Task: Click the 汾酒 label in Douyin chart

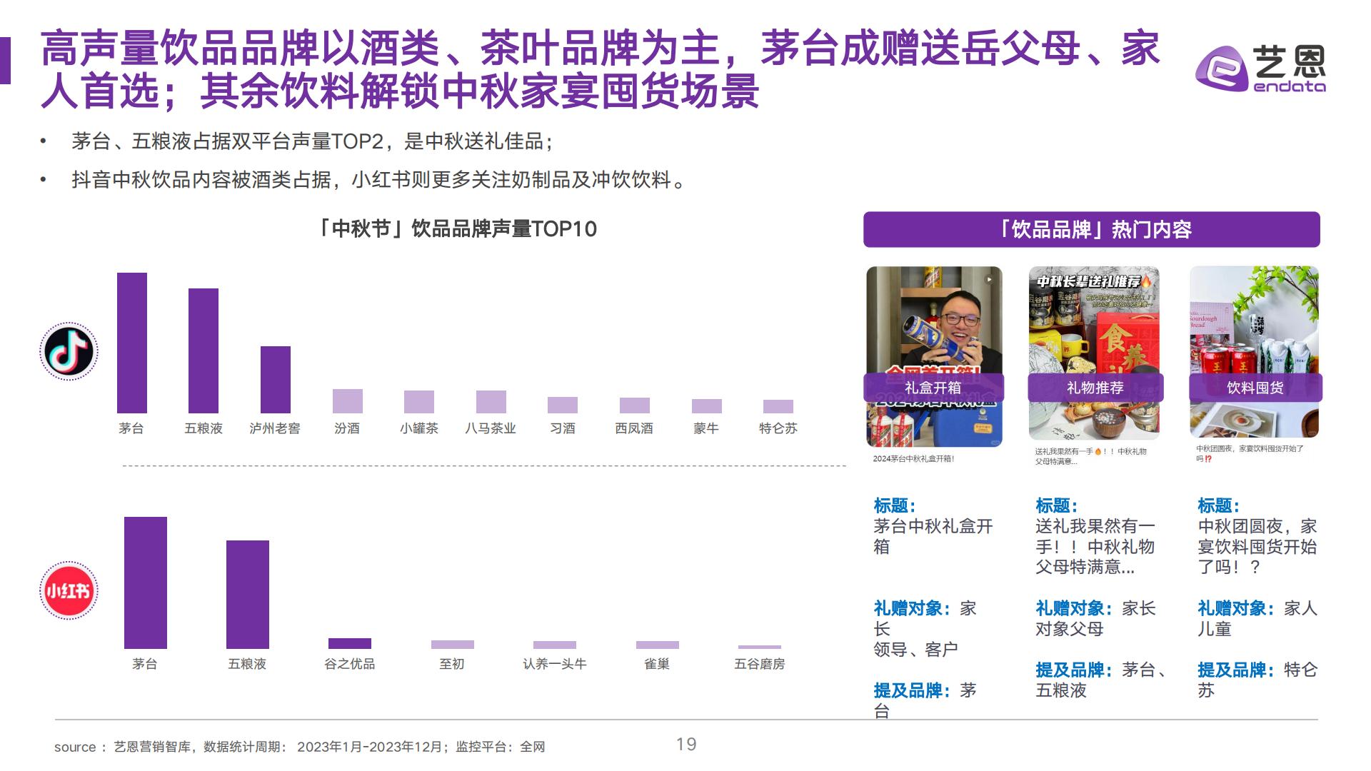Action: coord(347,428)
